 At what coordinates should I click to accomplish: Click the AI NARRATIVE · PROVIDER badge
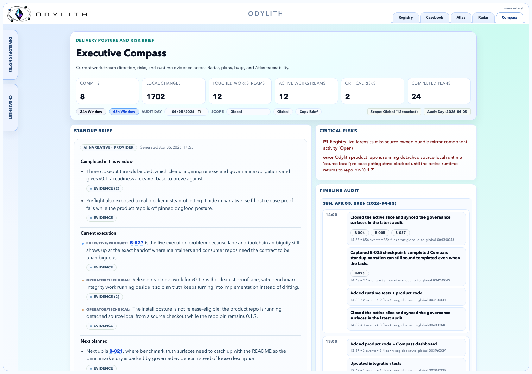(x=109, y=147)
